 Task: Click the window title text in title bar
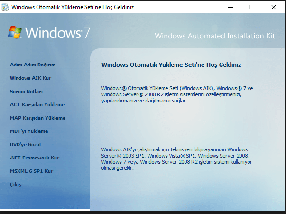(73, 7)
